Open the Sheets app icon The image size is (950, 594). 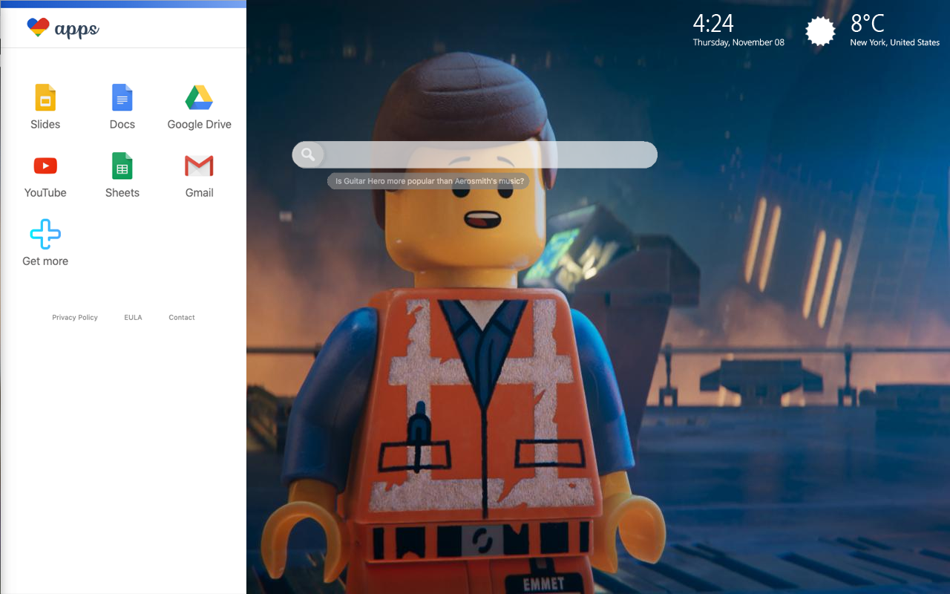click(x=122, y=166)
